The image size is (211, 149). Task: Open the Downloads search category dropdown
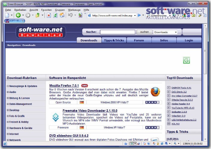point(176,32)
